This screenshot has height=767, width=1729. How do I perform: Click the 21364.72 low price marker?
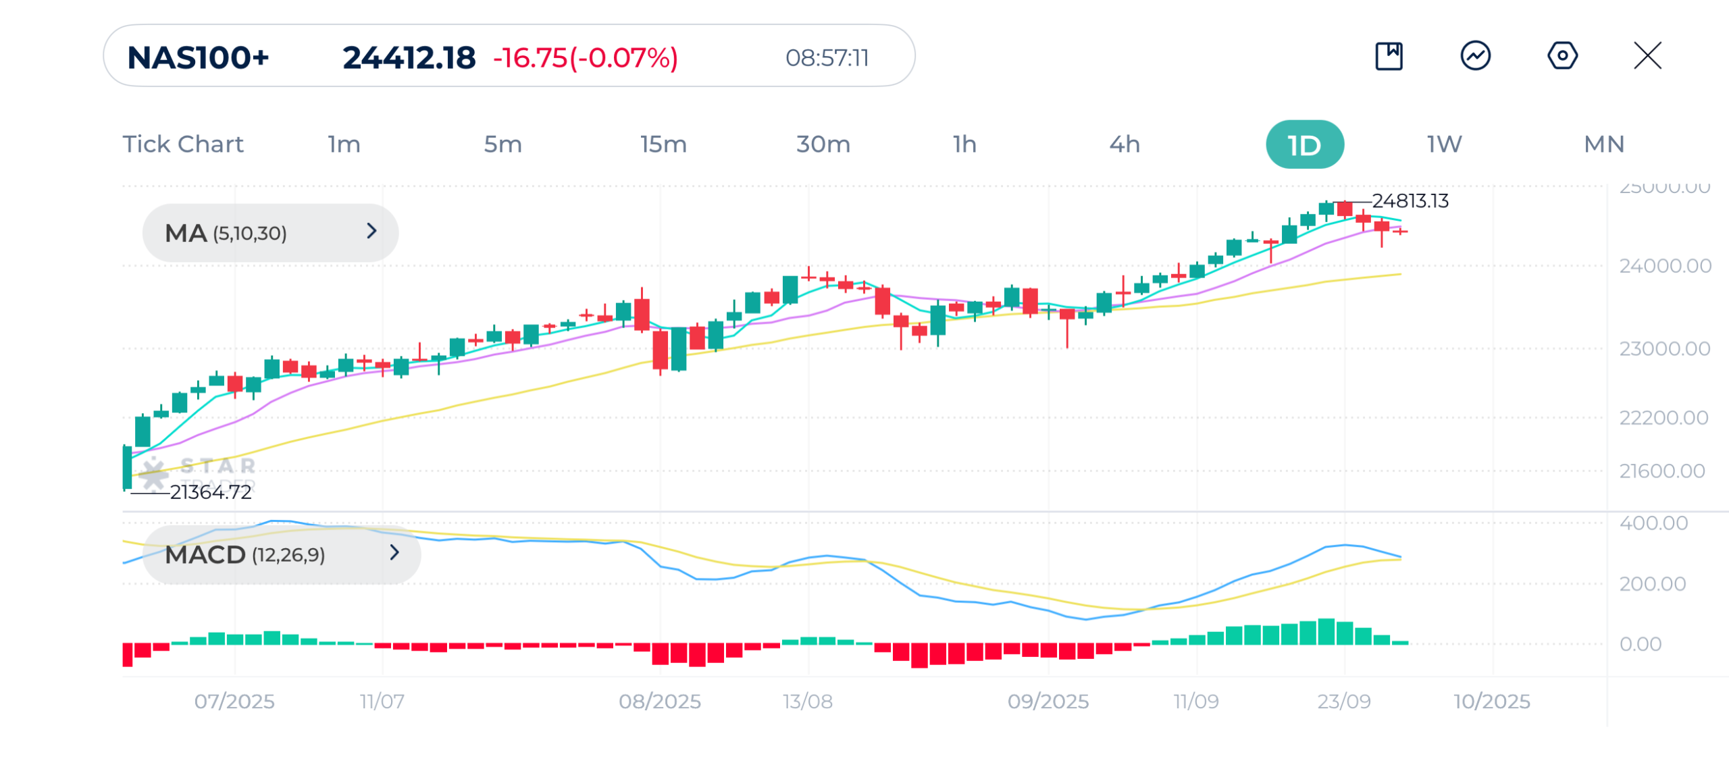tap(210, 492)
